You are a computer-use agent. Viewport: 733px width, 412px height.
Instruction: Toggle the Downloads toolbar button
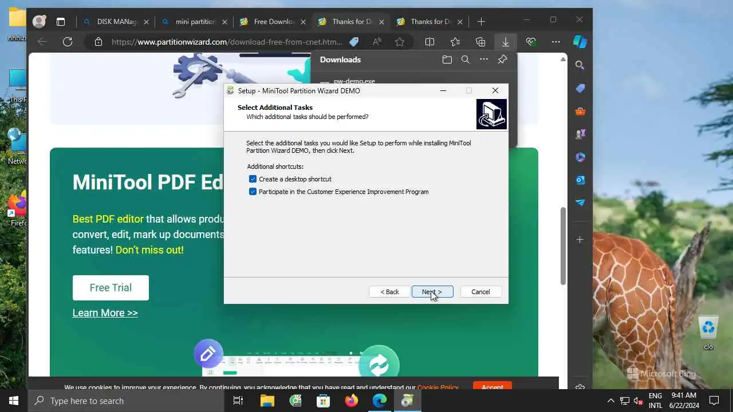(506, 42)
